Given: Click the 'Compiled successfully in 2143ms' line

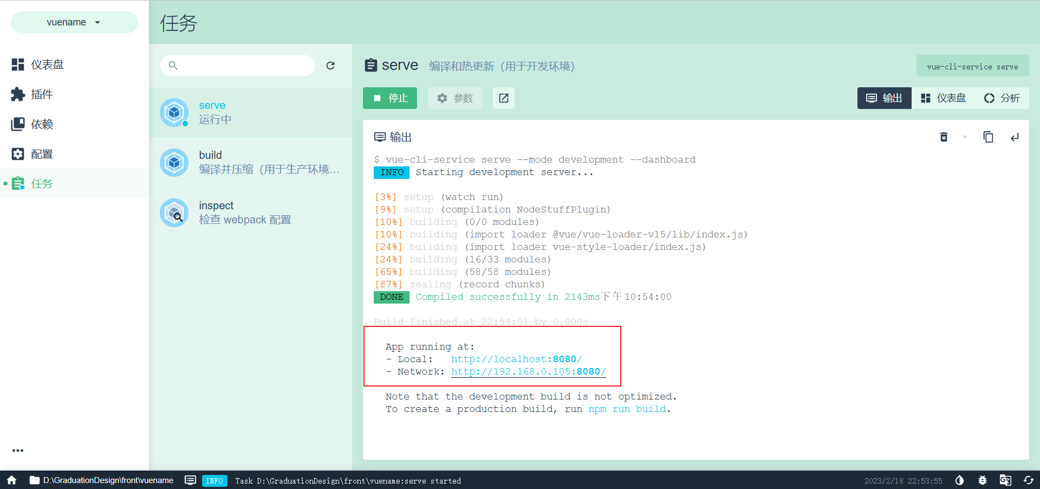Looking at the screenshot, I should pyautogui.click(x=508, y=297).
